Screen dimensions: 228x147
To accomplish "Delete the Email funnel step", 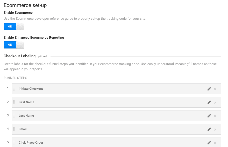I will [215, 129].
